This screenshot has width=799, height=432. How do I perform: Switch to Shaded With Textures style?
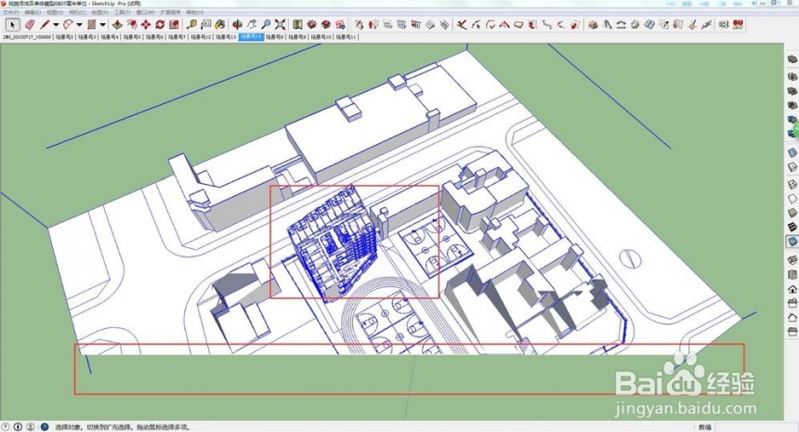click(792, 228)
